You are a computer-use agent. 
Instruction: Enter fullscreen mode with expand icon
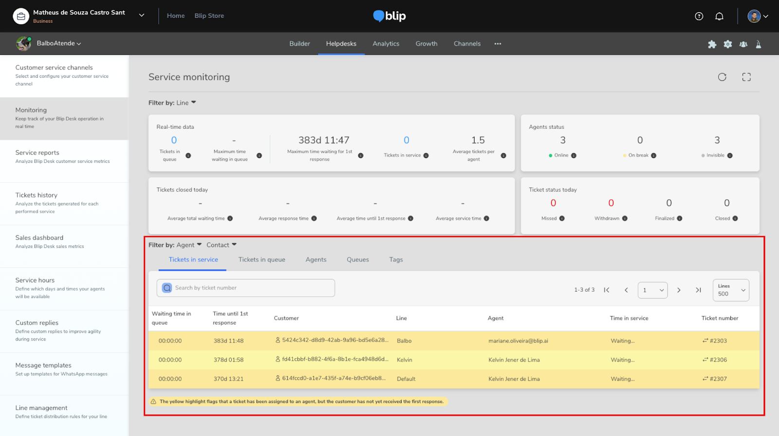tap(746, 77)
